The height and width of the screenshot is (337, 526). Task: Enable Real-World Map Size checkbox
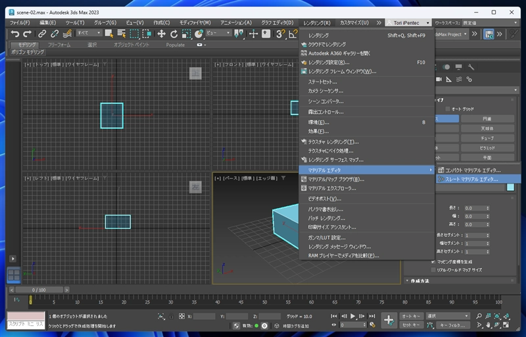pos(433,270)
